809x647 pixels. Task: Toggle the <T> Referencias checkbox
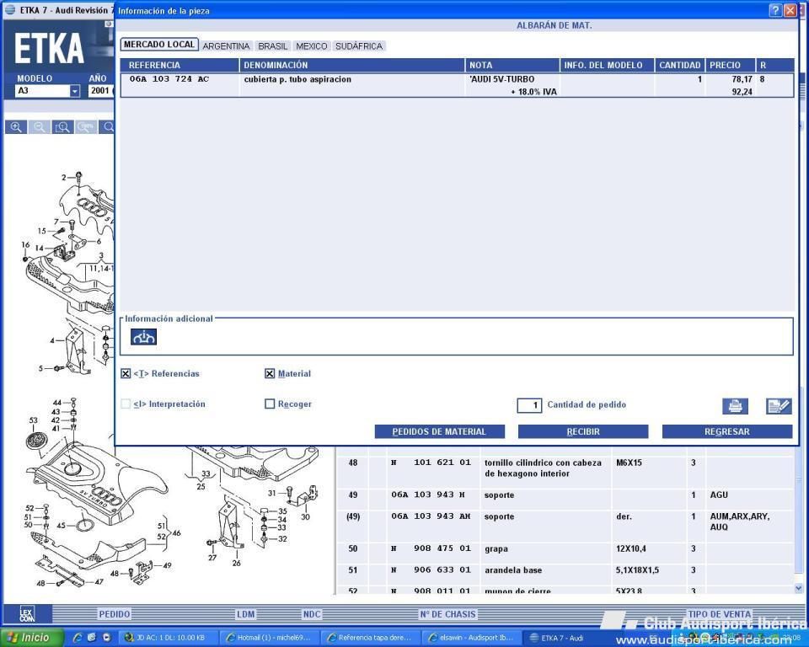126,373
